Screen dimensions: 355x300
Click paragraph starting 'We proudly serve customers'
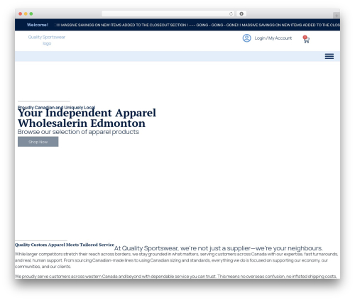point(175,276)
